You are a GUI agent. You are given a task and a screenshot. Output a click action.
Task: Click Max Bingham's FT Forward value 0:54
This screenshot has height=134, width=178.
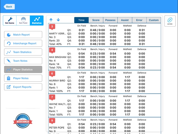click(113, 68)
